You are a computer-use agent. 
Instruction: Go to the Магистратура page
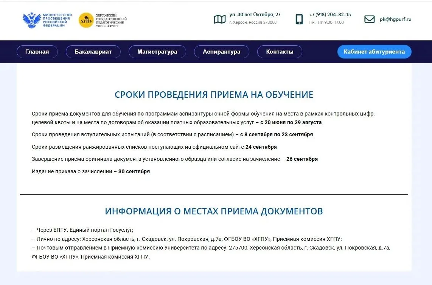[x=157, y=52]
